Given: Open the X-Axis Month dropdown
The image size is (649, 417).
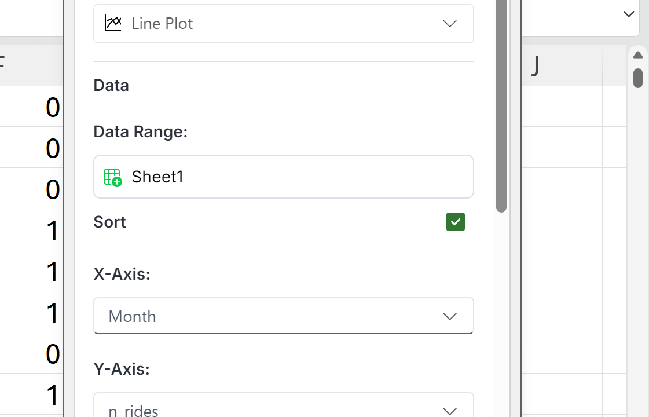Looking at the screenshot, I should [x=284, y=316].
